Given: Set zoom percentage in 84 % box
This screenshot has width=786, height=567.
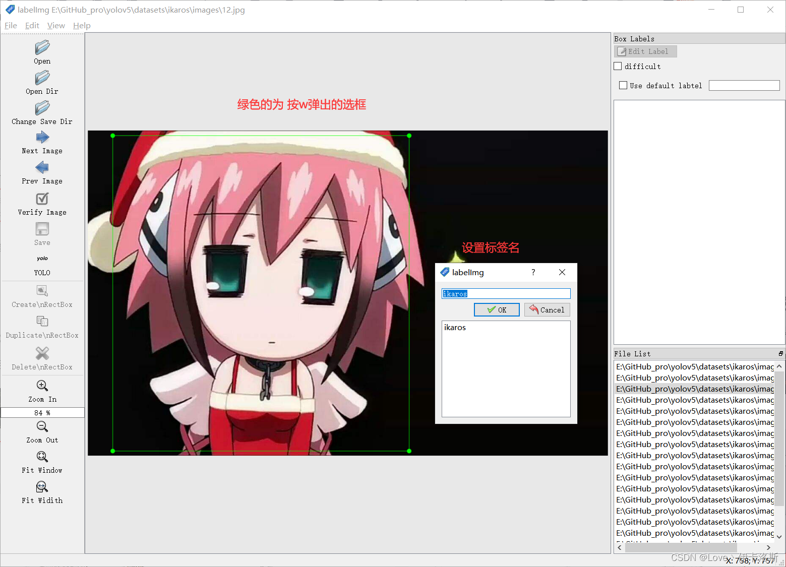Looking at the screenshot, I should click(42, 412).
